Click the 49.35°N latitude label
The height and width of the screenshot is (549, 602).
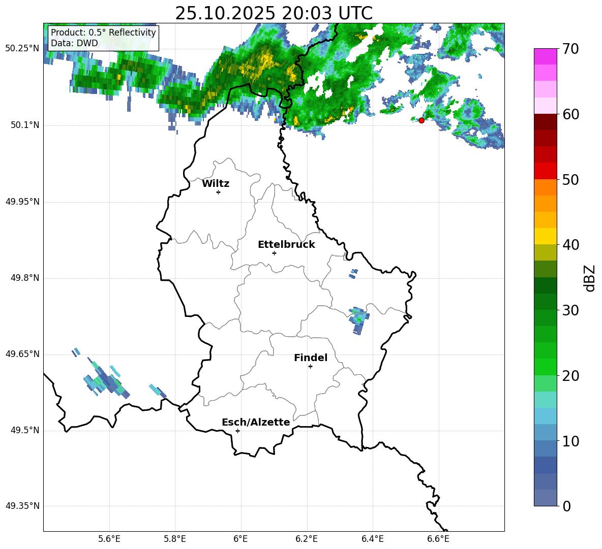[x=22, y=506]
